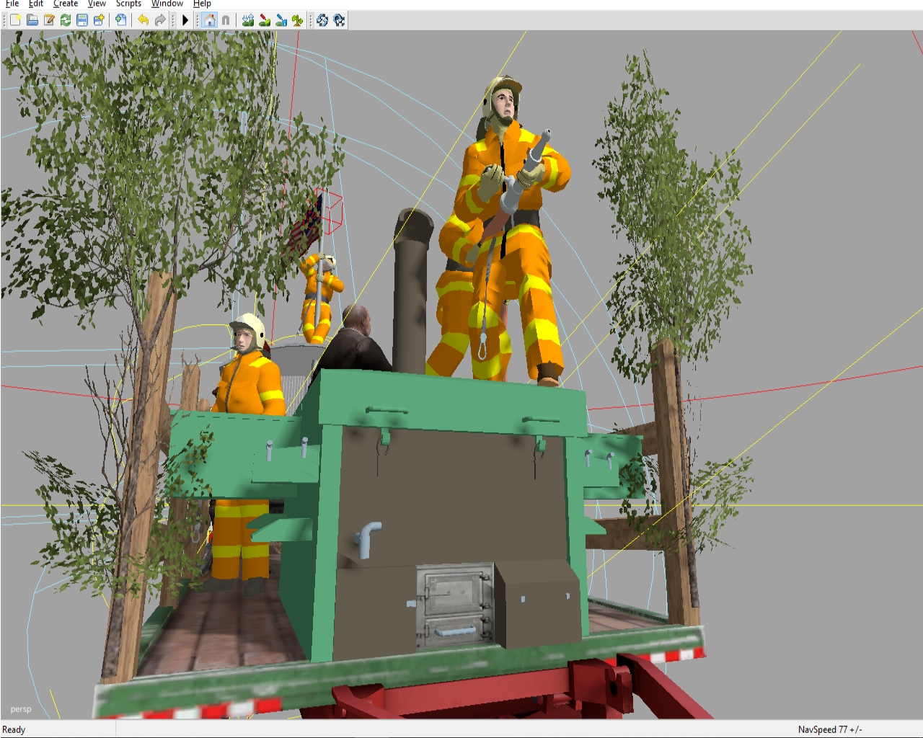Select the terrain paint brush tool

tap(265, 20)
